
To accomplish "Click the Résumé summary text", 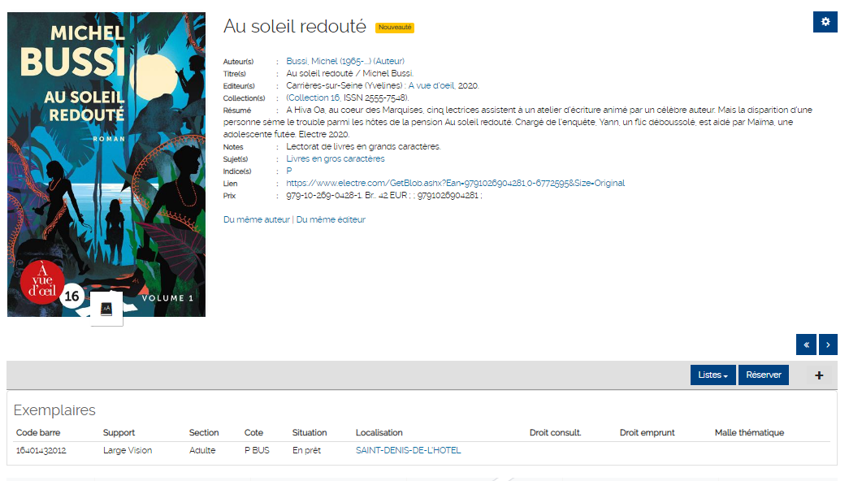I will (x=518, y=122).
